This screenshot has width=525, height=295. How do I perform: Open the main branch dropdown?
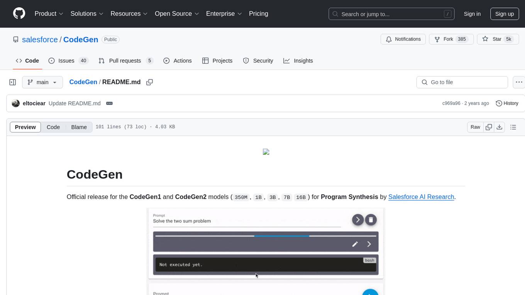42,82
